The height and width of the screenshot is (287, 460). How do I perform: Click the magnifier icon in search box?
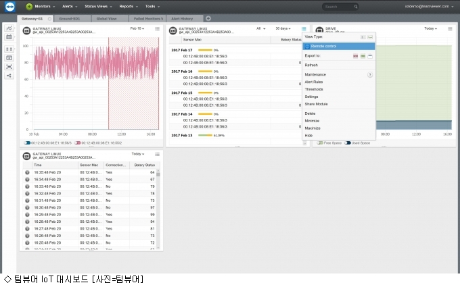(356, 7)
